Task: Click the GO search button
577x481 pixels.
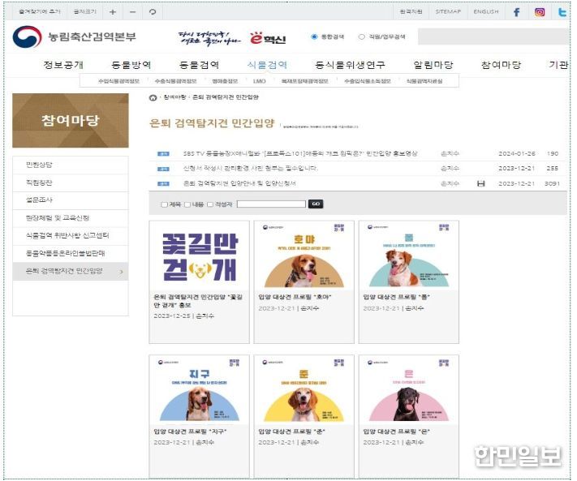Action: click(316, 204)
